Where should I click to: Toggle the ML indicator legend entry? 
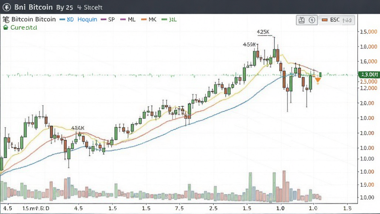pyautogui.click(x=128, y=19)
